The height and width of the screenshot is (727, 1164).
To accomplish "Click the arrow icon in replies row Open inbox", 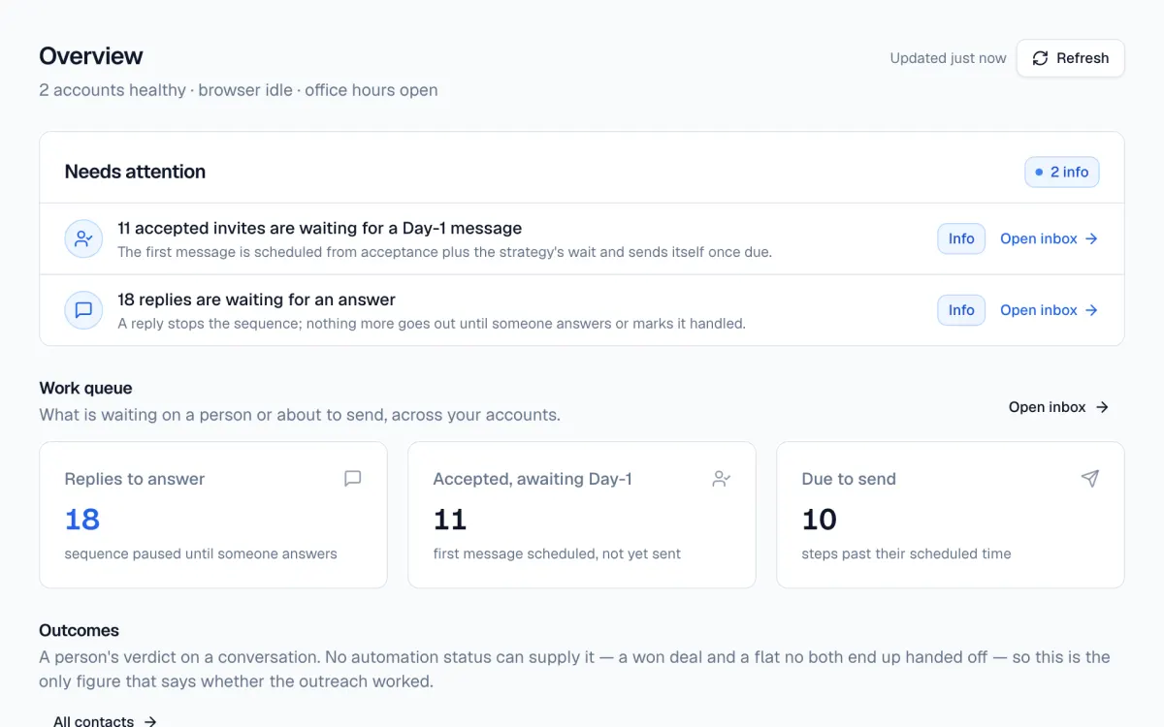I will (x=1091, y=310).
